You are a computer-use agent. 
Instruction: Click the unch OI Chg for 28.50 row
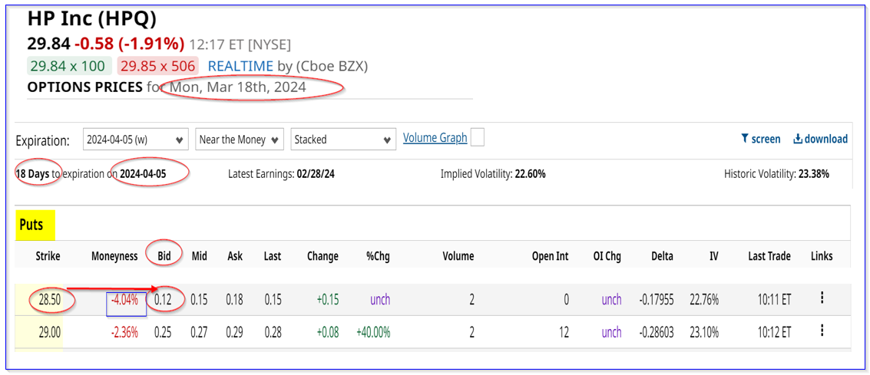coord(611,299)
